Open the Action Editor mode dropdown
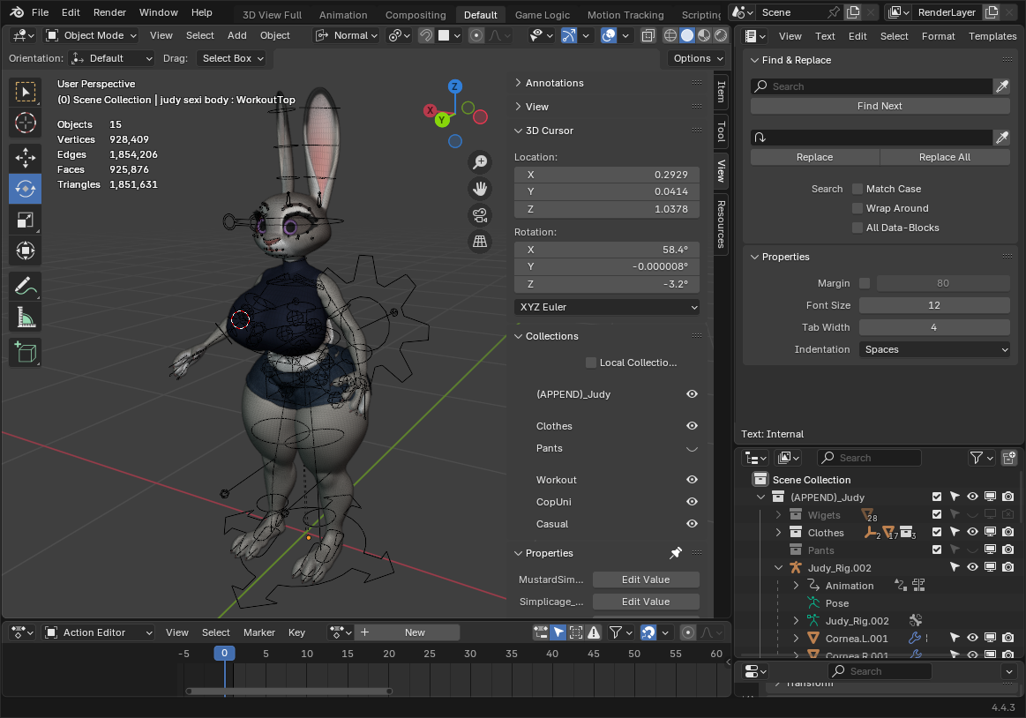Image resolution: width=1026 pixels, height=718 pixels. [99, 632]
